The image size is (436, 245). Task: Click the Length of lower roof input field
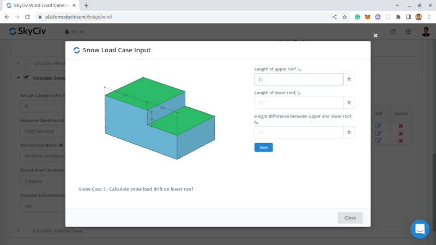(299, 102)
